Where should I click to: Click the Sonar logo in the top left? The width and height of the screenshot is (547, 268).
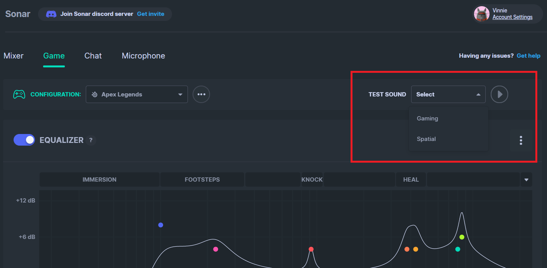pos(17,14)
